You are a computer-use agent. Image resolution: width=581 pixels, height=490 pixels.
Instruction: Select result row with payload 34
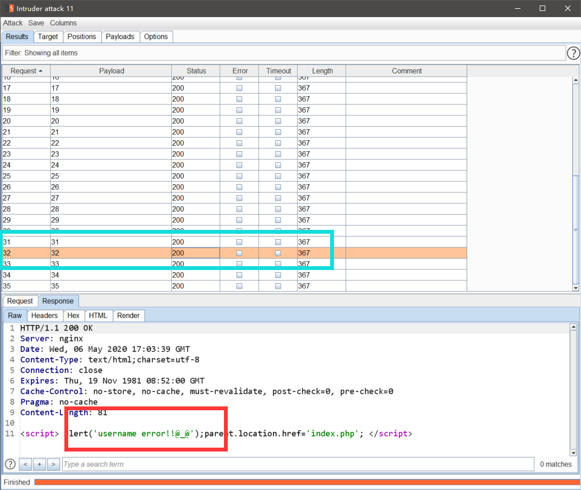point(234,275)
